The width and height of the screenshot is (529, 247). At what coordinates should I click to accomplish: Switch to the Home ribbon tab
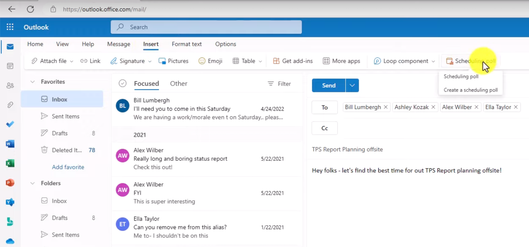coord(35,44)
